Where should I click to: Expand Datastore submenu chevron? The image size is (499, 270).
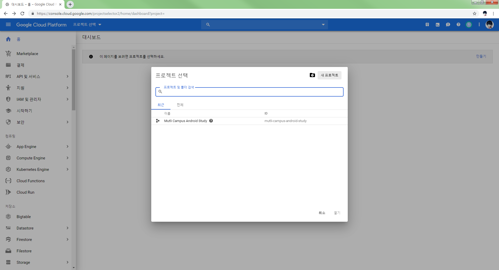(68, 228)
